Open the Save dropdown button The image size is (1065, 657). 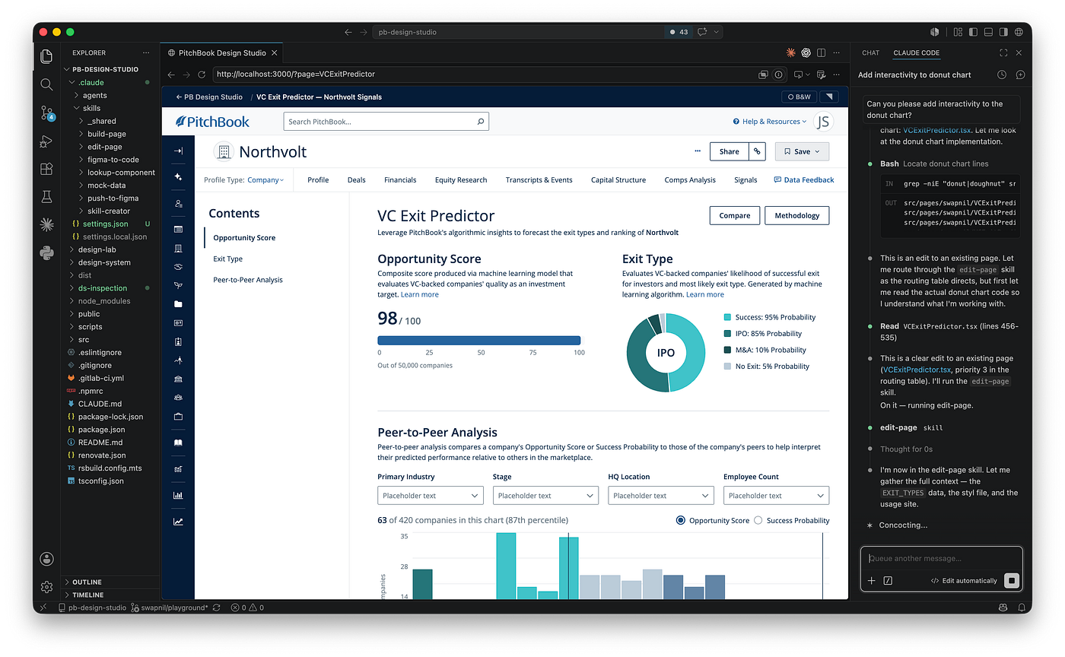[x=802, y=151]
